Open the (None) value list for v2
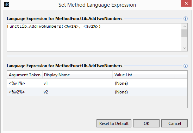193x133 pixels. tap(144, 92)
